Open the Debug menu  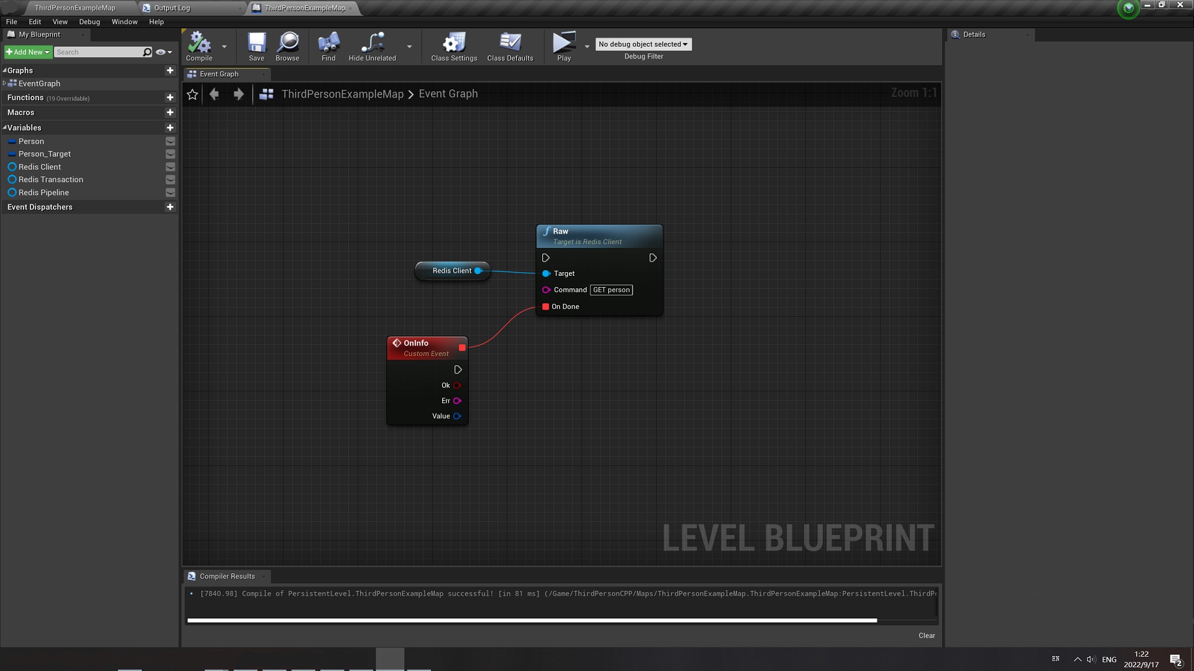(x=89, y=22)
